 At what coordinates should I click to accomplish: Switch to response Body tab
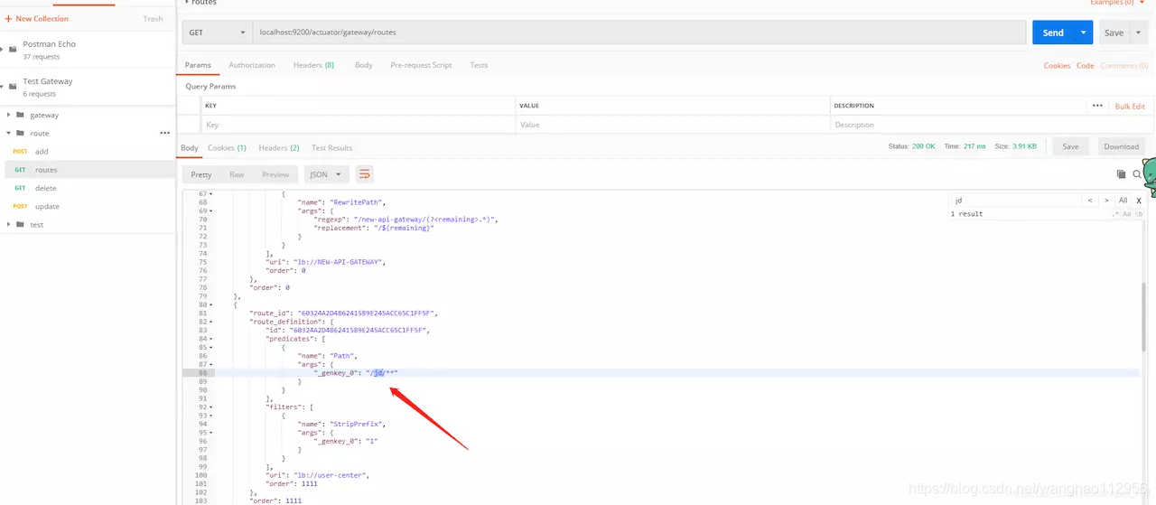click(190, 147)
